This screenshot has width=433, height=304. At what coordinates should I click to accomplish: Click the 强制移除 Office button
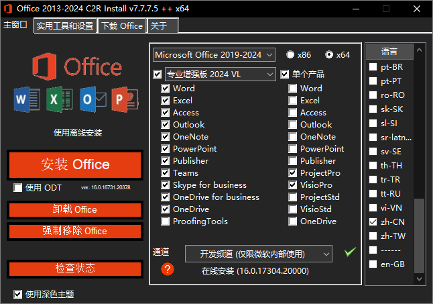pyautogui.click(x=75, y=231)
